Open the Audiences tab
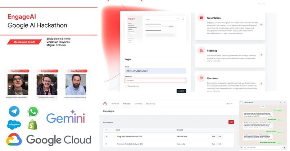The image size is (290, 151). (x=138, y=104)
